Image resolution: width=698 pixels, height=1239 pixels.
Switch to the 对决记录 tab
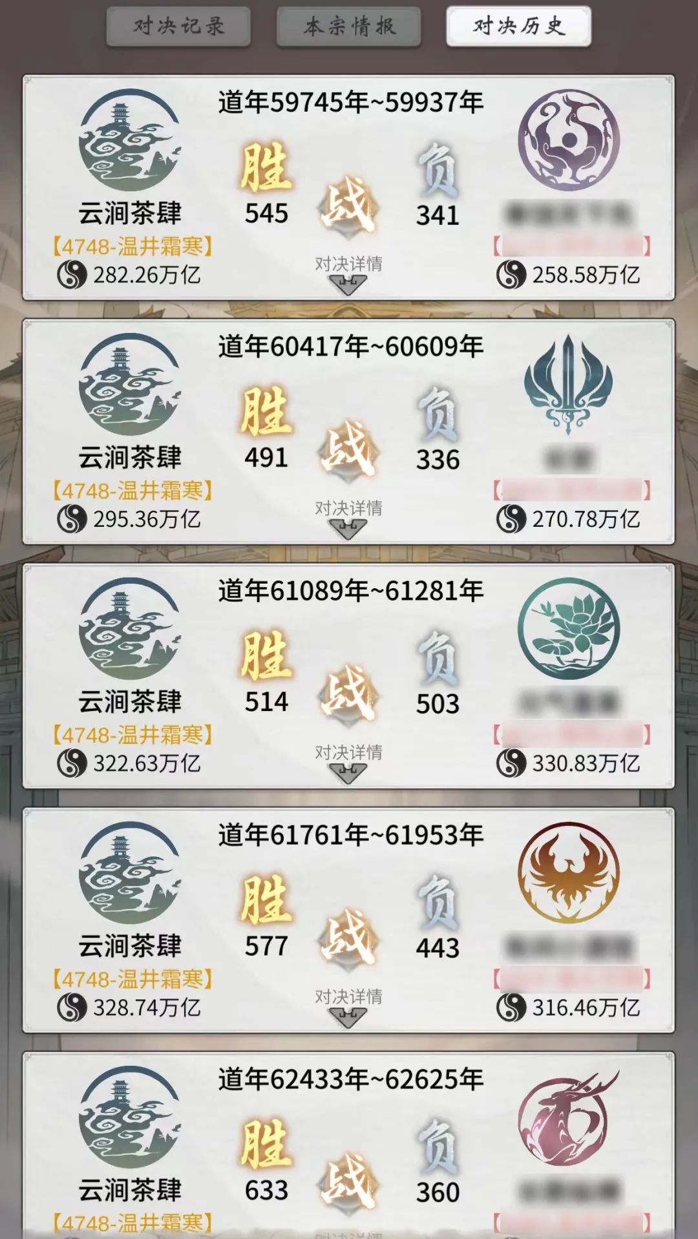[x=179, y=26]
